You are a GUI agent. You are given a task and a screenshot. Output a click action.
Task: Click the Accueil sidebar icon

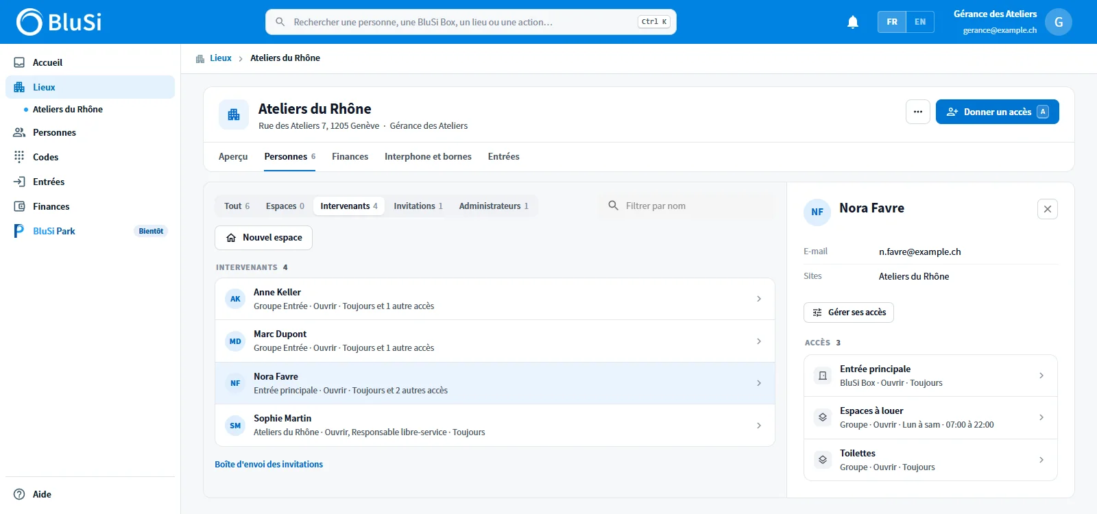point(19,62)
